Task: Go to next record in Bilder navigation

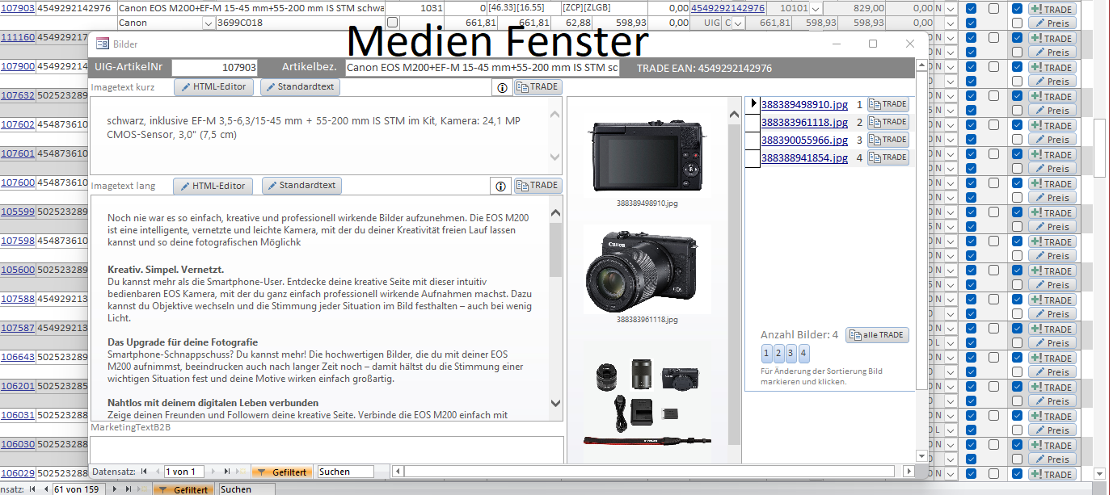Action: click(x=214, y=472)
